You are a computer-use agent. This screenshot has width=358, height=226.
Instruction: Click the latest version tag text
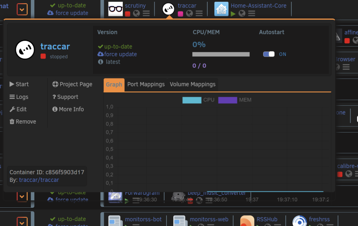click(x=113, y=62)
